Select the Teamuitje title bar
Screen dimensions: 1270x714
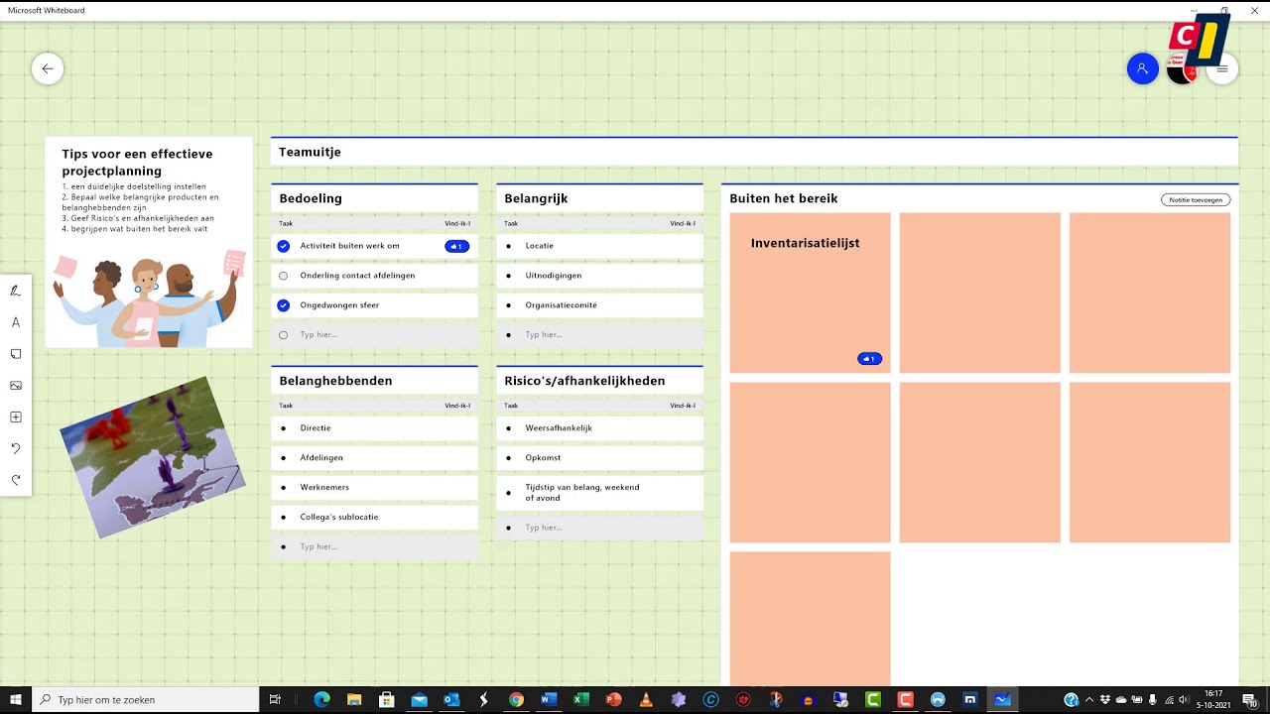pos(754,152)
